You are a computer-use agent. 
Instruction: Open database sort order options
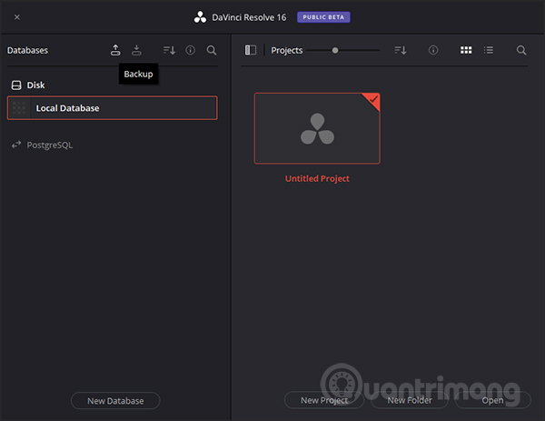[169, 50]
